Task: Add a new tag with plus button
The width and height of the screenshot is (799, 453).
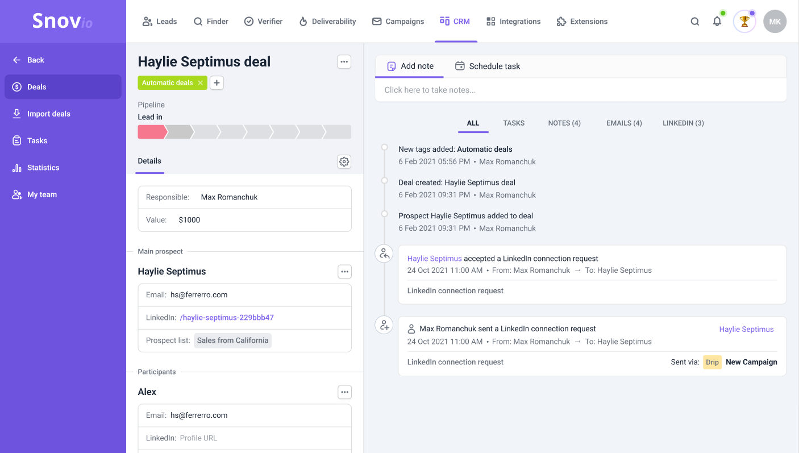Action: tap(217, 83)
